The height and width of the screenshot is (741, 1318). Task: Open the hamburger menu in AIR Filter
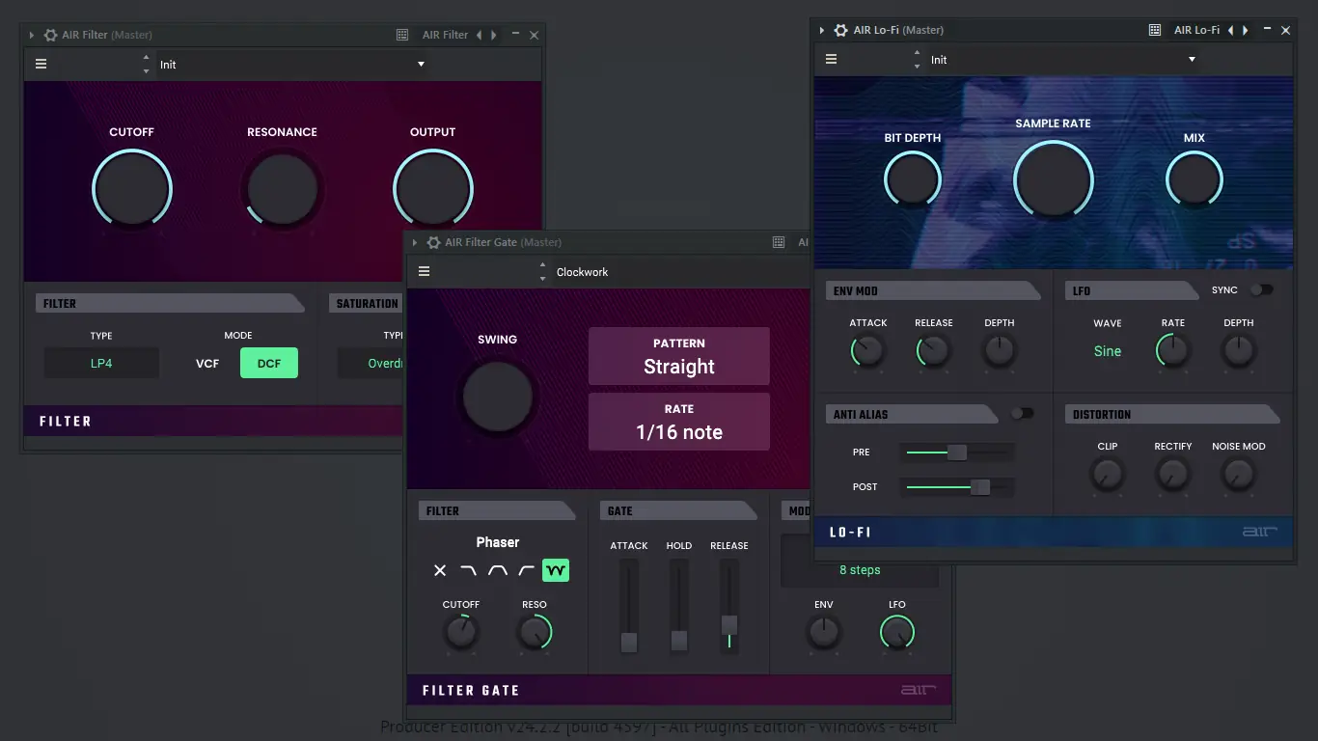[x=41, y=64]
